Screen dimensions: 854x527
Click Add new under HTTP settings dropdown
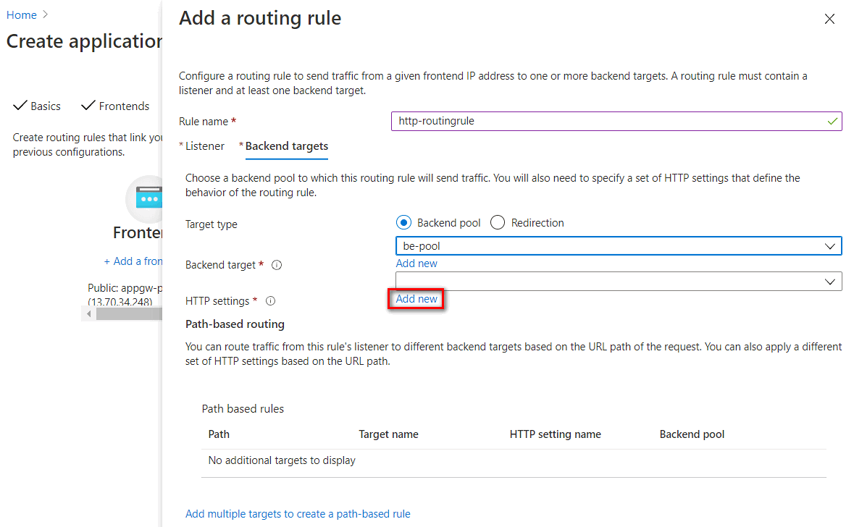pyautogui.click(x=416, y=299)
